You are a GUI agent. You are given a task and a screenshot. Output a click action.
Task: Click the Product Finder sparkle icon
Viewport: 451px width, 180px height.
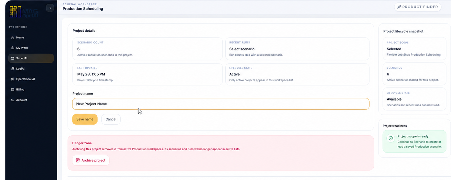click(399, 7)
